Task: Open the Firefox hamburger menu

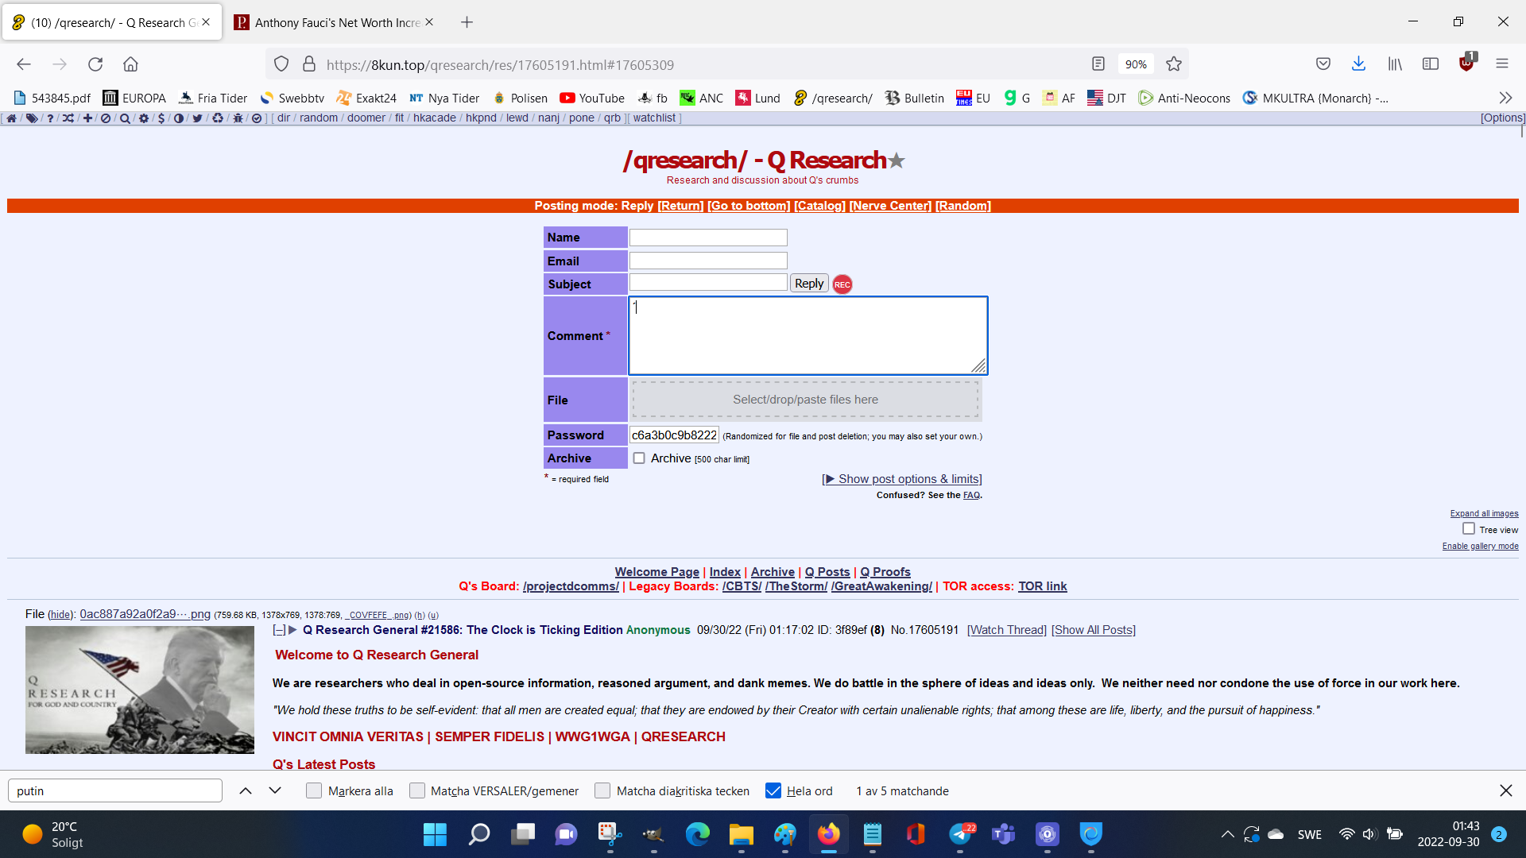Action: [1502, 64]
